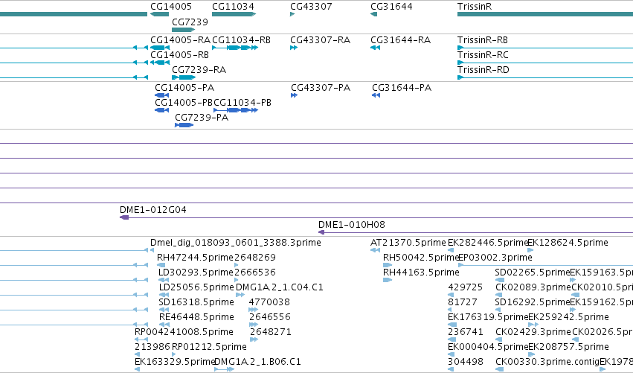This screenshot has height=373, width=633.
Task: Select feature DMG1A.2_1.B06.C1
Action: coord(257,362)
